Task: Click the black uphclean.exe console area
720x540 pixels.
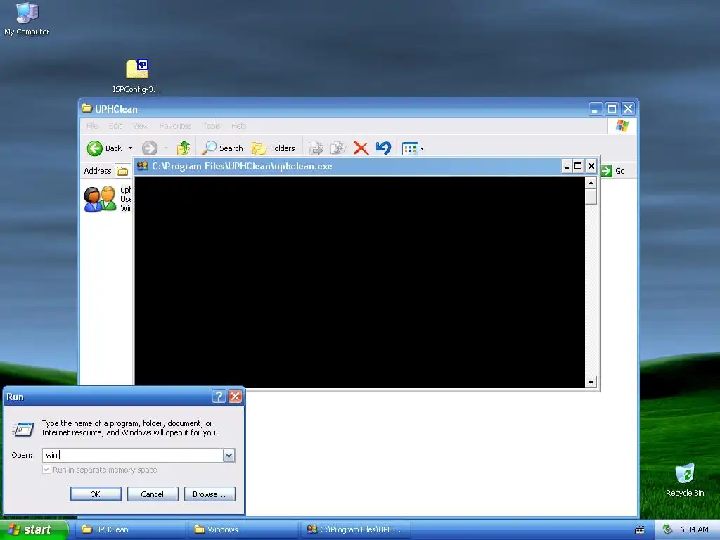Action: pyautogui.click(x=359, y=283)
